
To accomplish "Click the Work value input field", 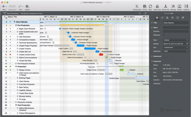I will point(176,28).
